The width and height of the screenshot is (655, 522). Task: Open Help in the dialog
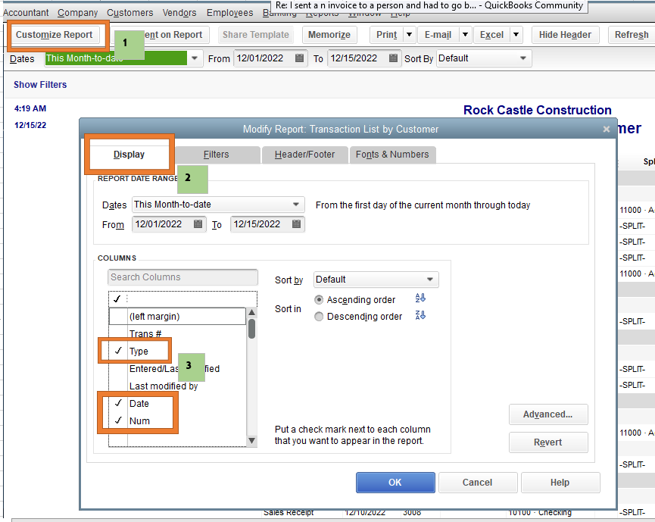click(x=560, y=483)
